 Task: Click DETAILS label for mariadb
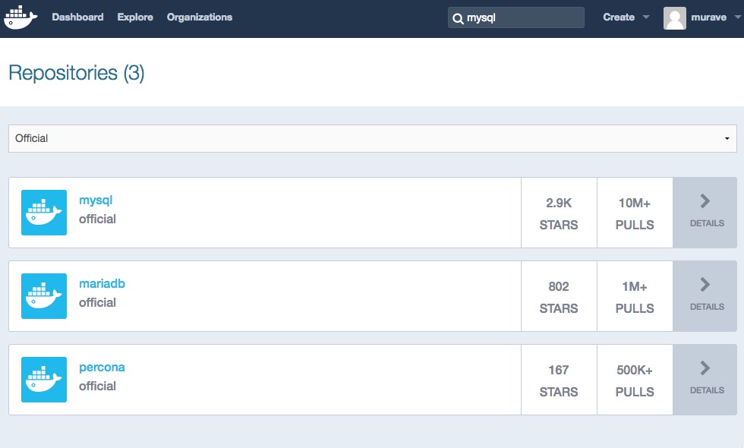tap(707, 307)
